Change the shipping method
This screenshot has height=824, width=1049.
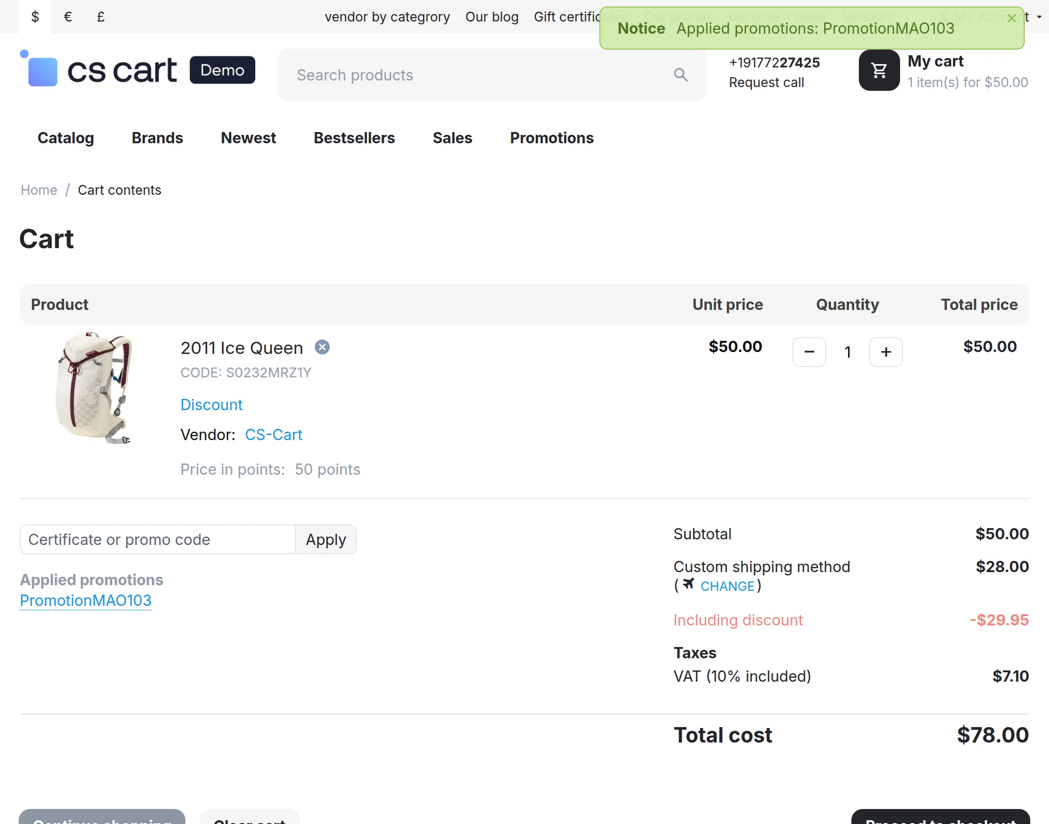[727, 586]
